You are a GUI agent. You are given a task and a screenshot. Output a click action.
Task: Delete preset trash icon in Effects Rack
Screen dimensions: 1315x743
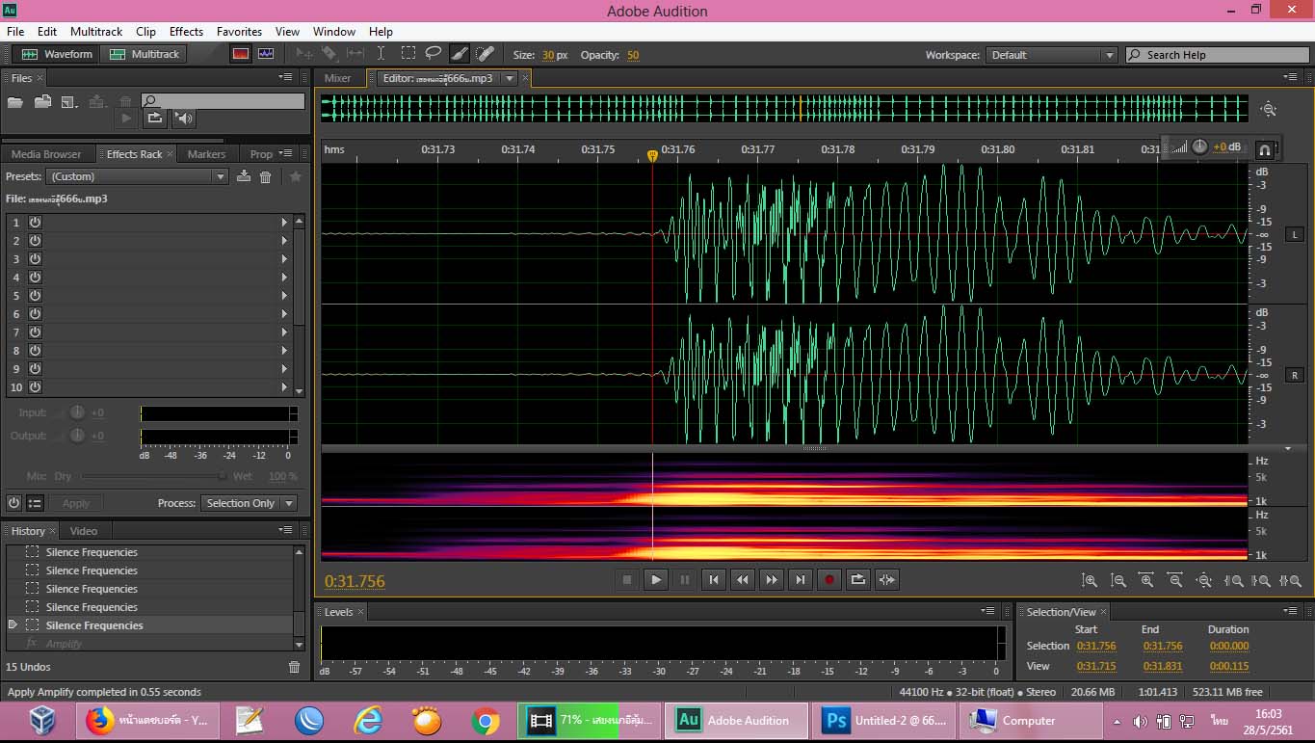coord(266,176)
